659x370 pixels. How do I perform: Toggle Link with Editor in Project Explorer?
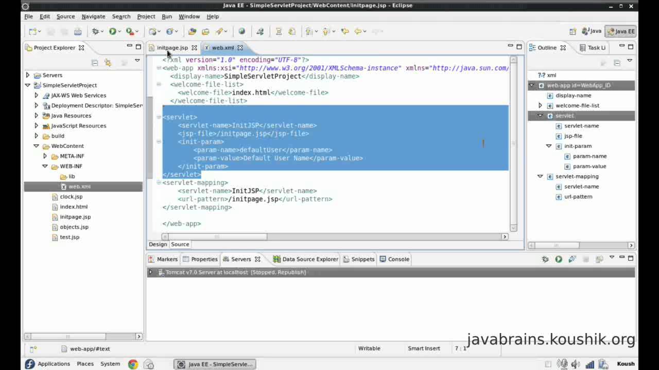[x=108, y=63]
